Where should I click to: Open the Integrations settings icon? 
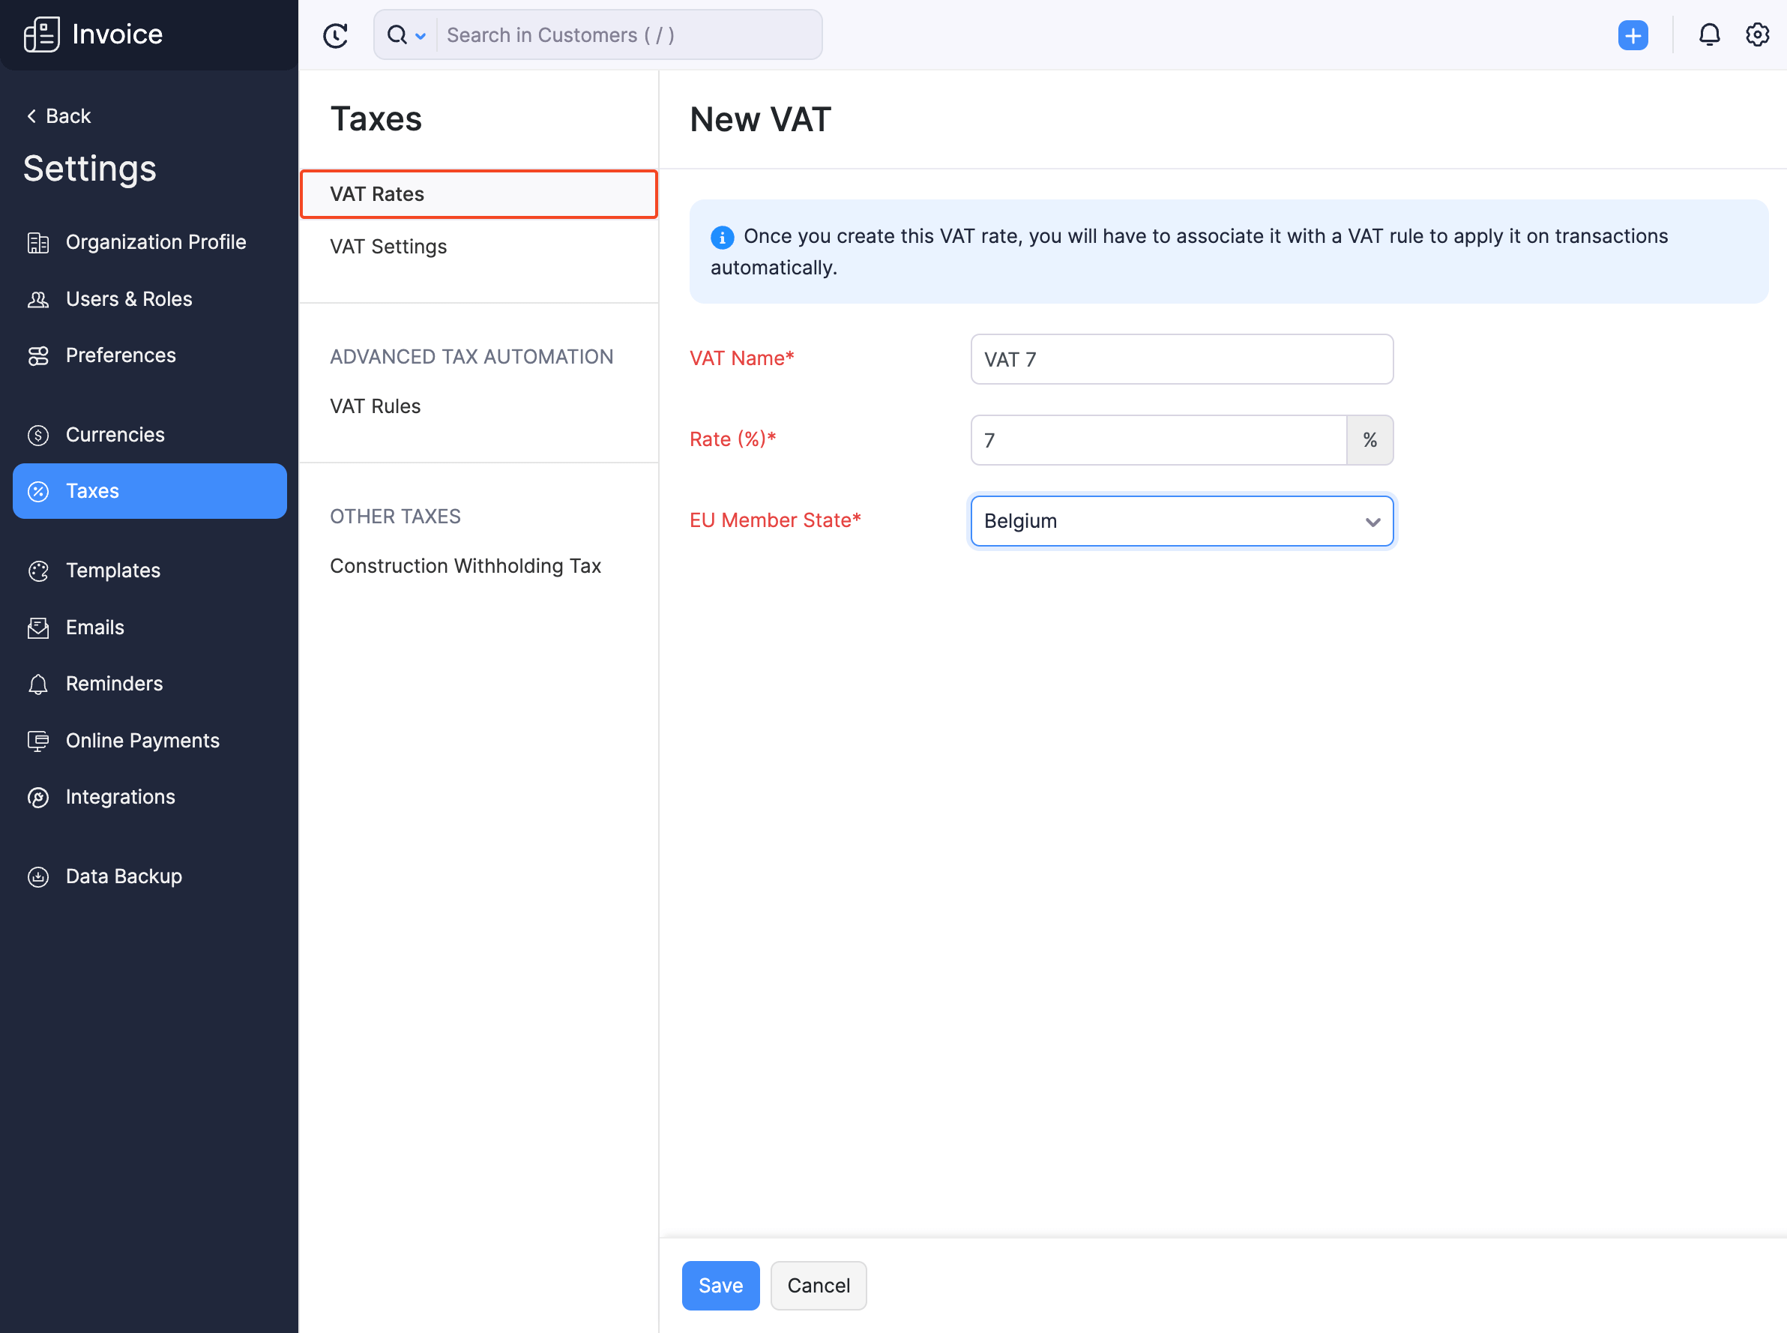(39, 796)
